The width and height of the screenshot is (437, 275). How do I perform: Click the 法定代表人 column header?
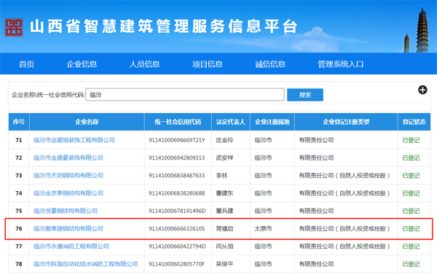point(231,122)
